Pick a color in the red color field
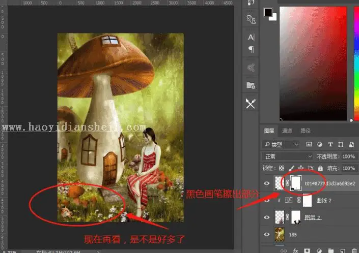This screenshot has width=359, height=253. 313,63
